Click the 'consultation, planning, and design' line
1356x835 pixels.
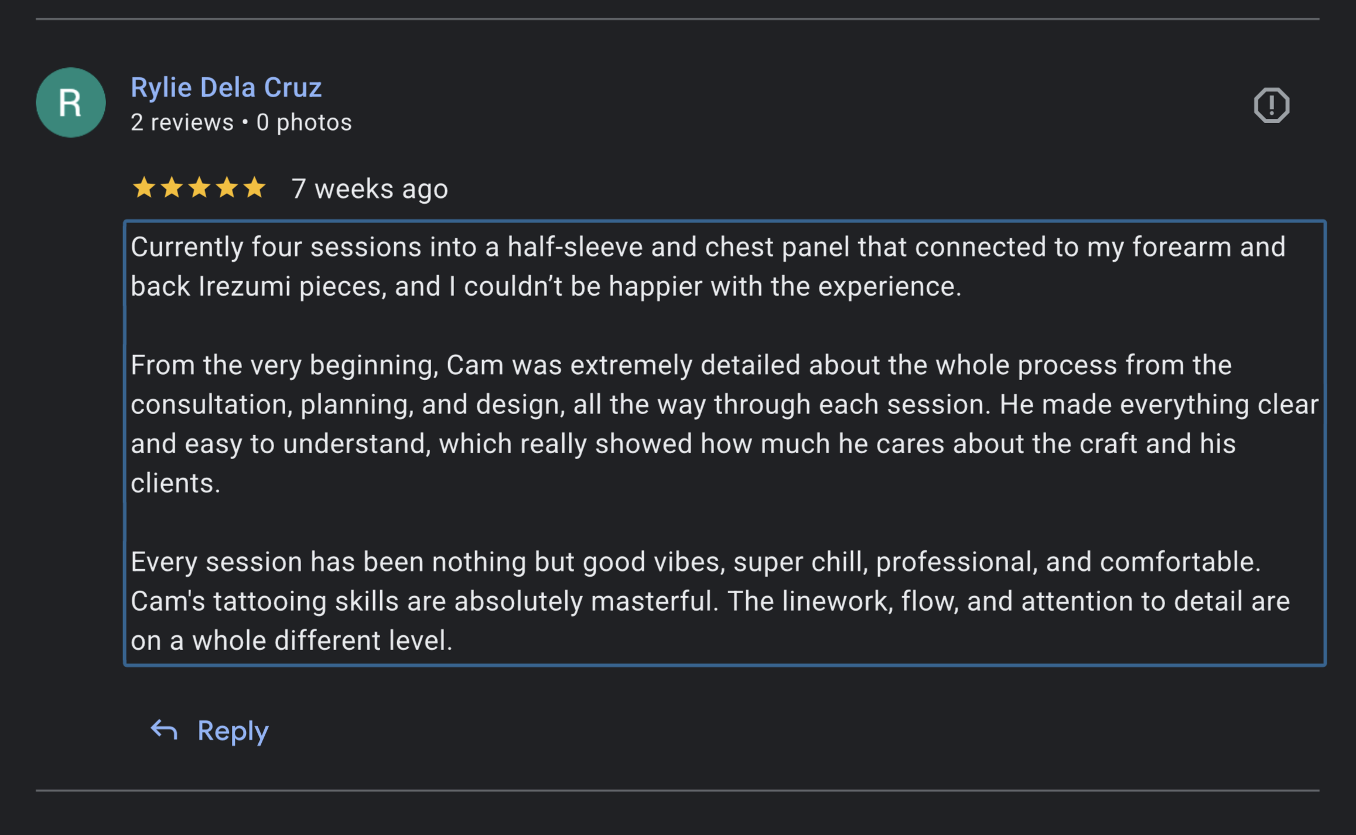pos(725,405)
